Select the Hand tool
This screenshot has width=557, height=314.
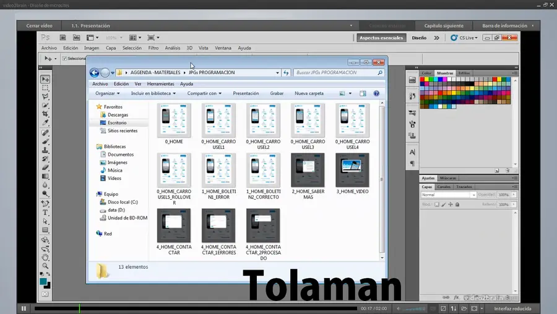45,257
